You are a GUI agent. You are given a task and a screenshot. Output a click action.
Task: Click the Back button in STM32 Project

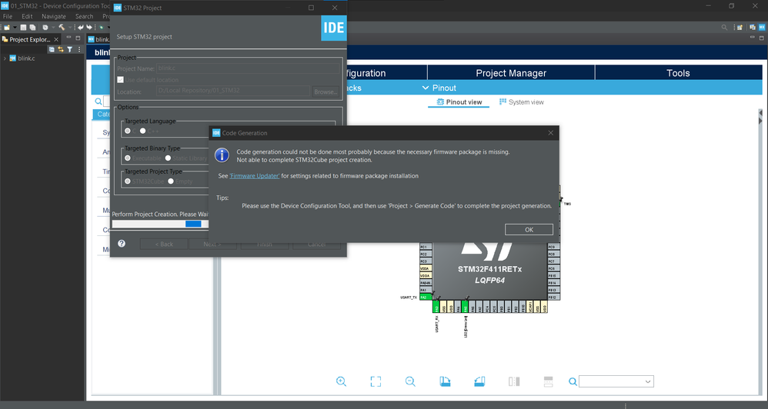click(x=164, y=244)
